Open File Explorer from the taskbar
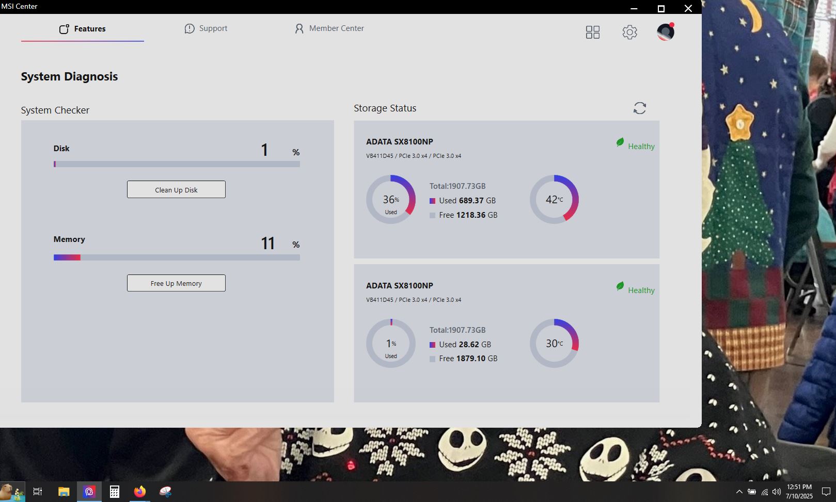Viewport: 836px width, 502px height. click(64, 492)
